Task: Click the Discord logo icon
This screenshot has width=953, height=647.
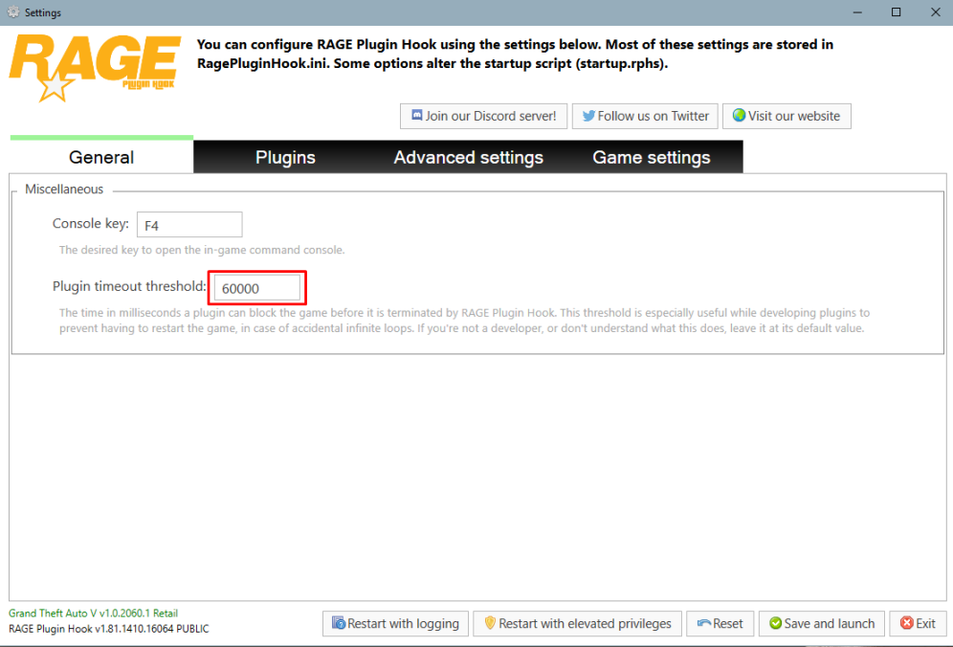Action: [x=417, y=115]
